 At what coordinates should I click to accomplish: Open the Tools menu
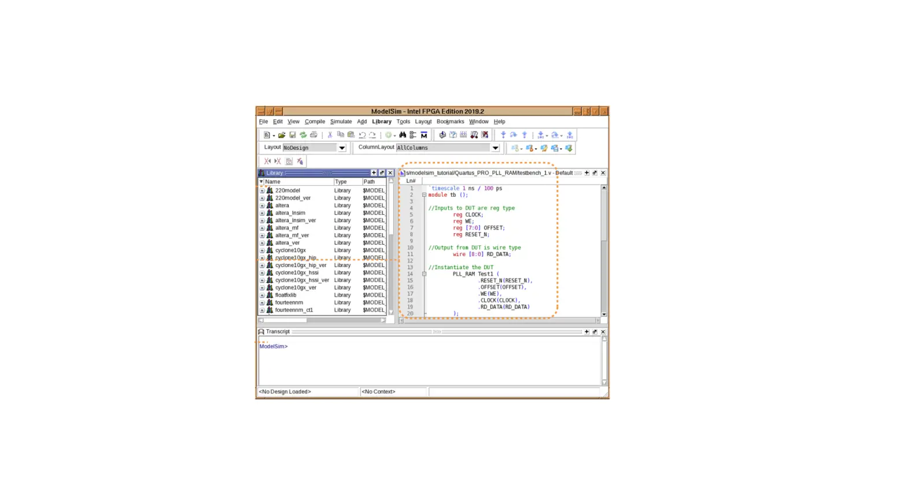[403, 122]
